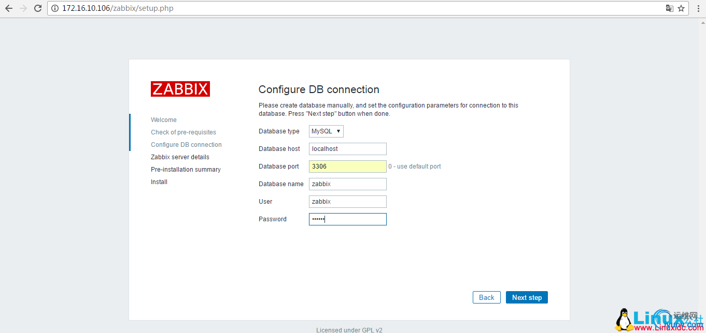
Task: Click the Zabbix logo
Action: (x=180, y=89)
